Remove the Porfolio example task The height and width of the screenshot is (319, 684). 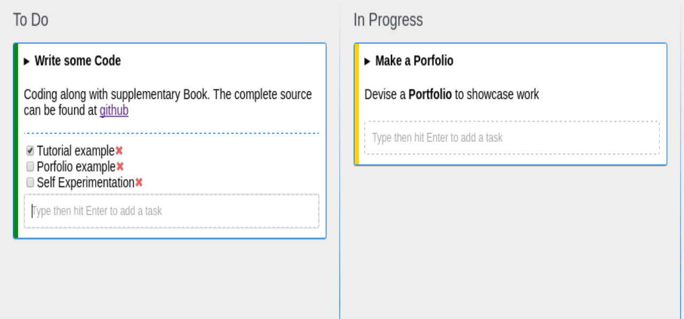coord(120,167)
